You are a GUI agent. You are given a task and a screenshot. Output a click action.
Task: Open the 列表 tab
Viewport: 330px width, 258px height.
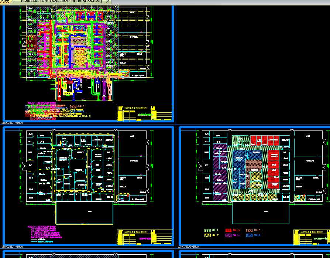[5, 1]
